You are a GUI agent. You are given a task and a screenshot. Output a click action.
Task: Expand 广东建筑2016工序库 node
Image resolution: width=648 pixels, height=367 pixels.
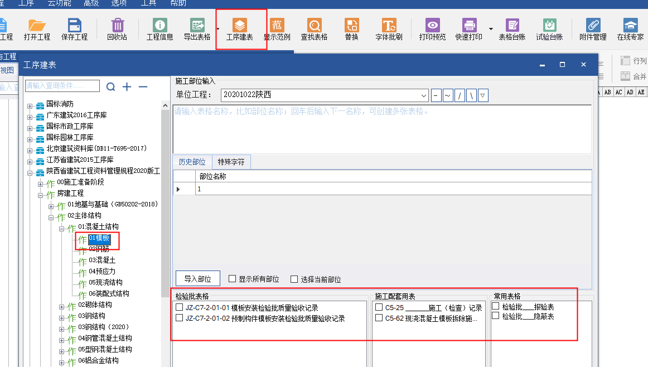pyautogui.click(x=30, y=117)
